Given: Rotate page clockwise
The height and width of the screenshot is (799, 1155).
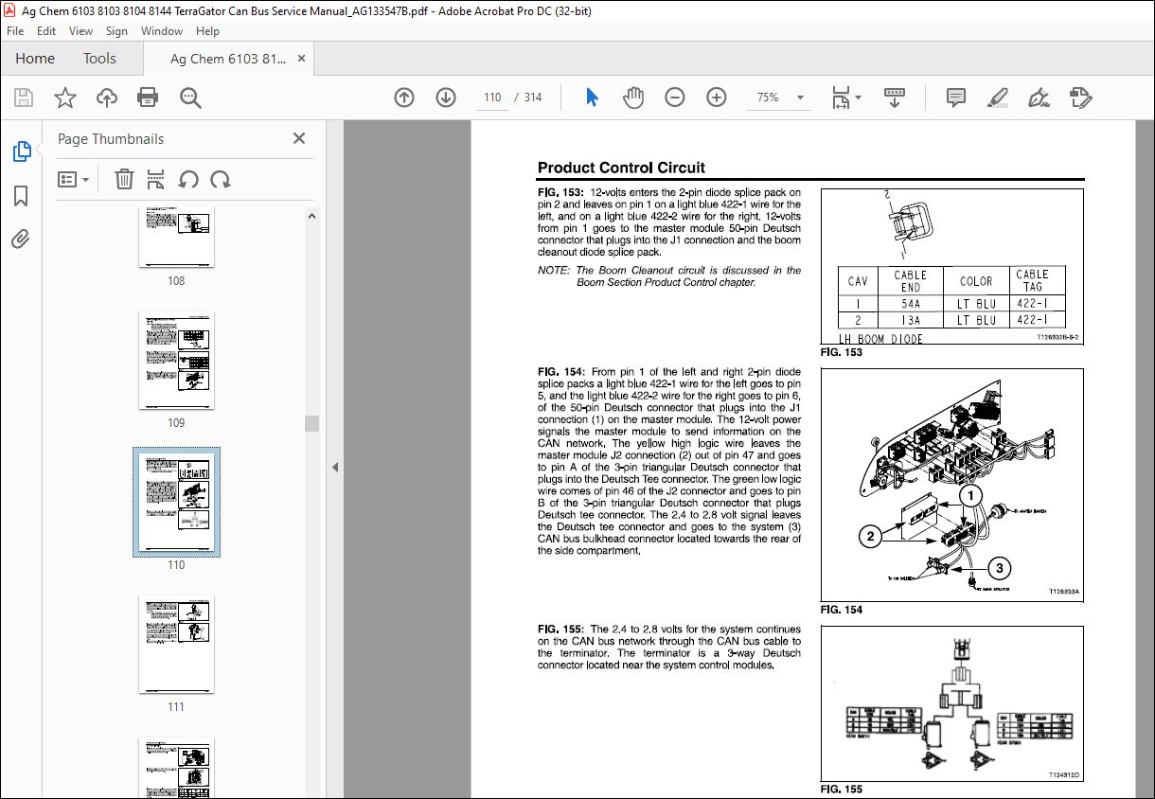Looking at the screenshot, I should point(221,179).
